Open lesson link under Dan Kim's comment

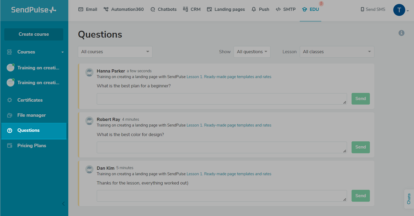(229, 174)
